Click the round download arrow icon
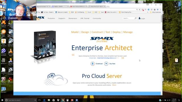 pyautogui.click(x=92, y=63)
